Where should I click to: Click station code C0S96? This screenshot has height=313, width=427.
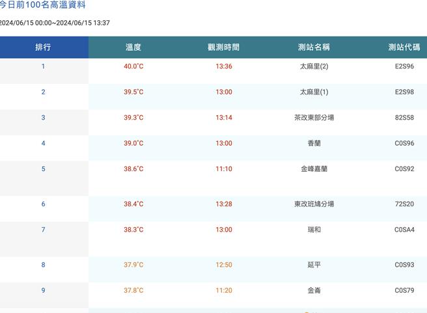404,143
